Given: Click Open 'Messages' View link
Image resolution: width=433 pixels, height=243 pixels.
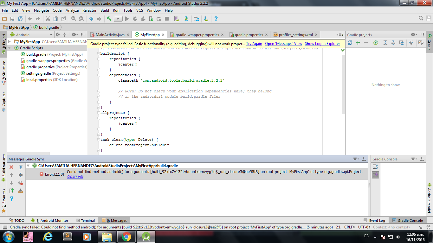Looking at the screenshot, I should click(284, 44).
